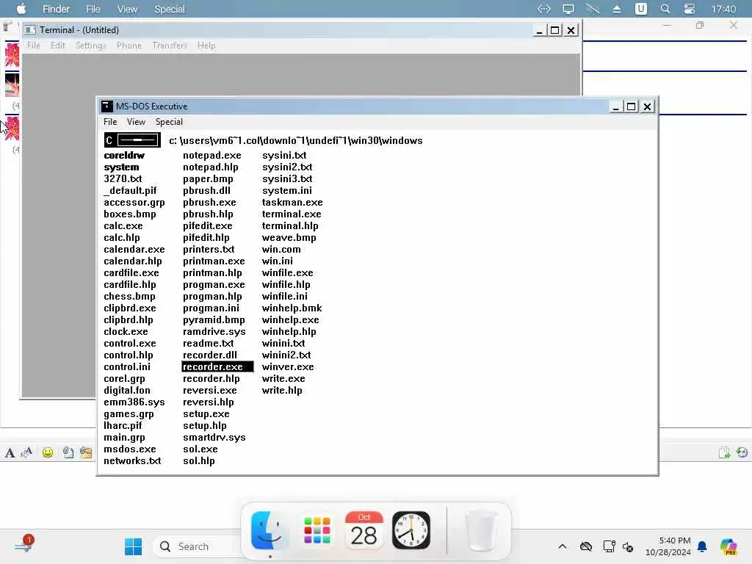Open Finder from the dock
Image resolution: width=752 pixels, height=564 pixels.
(270, 530)
